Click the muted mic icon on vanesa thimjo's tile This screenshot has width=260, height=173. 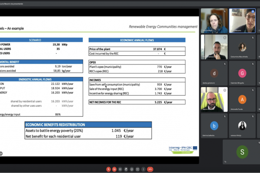(x=253, y=116)
